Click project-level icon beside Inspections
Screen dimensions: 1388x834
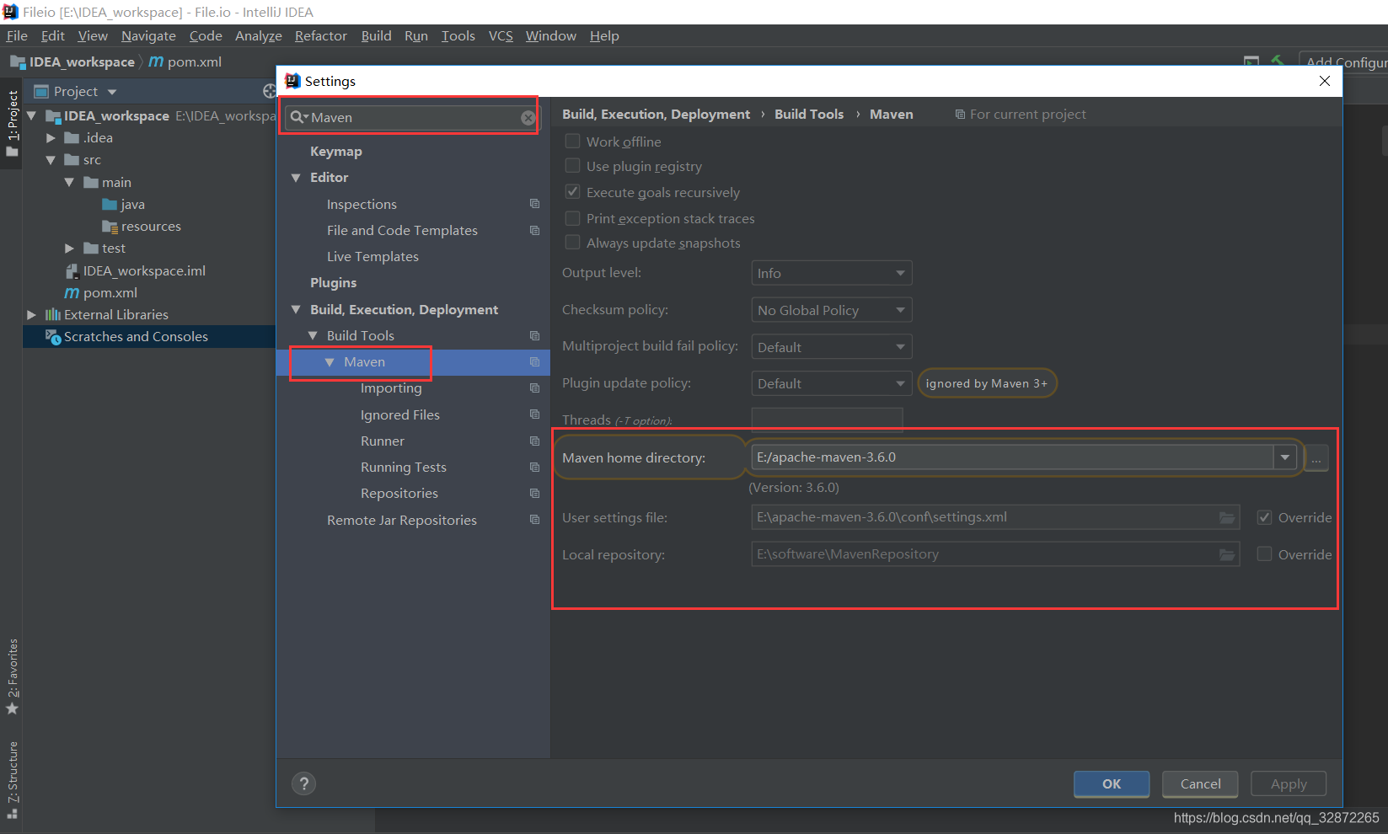(x=534, y=204)
